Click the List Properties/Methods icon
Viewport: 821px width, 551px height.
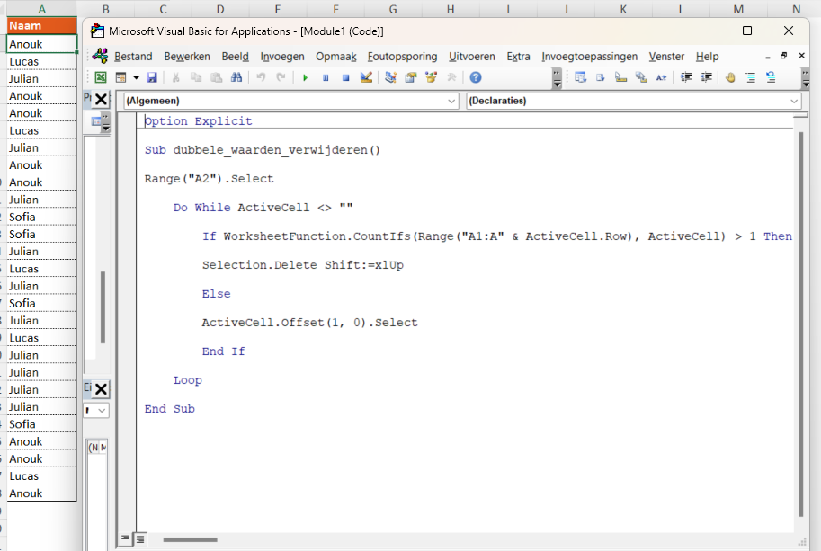click(580, 77)
